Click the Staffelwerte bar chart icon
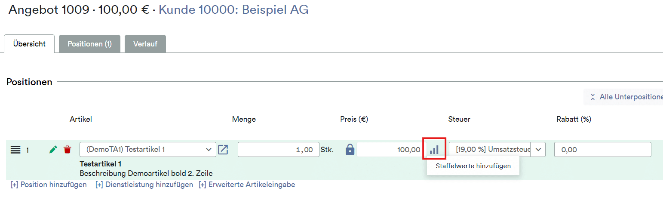 pos(434,149)
